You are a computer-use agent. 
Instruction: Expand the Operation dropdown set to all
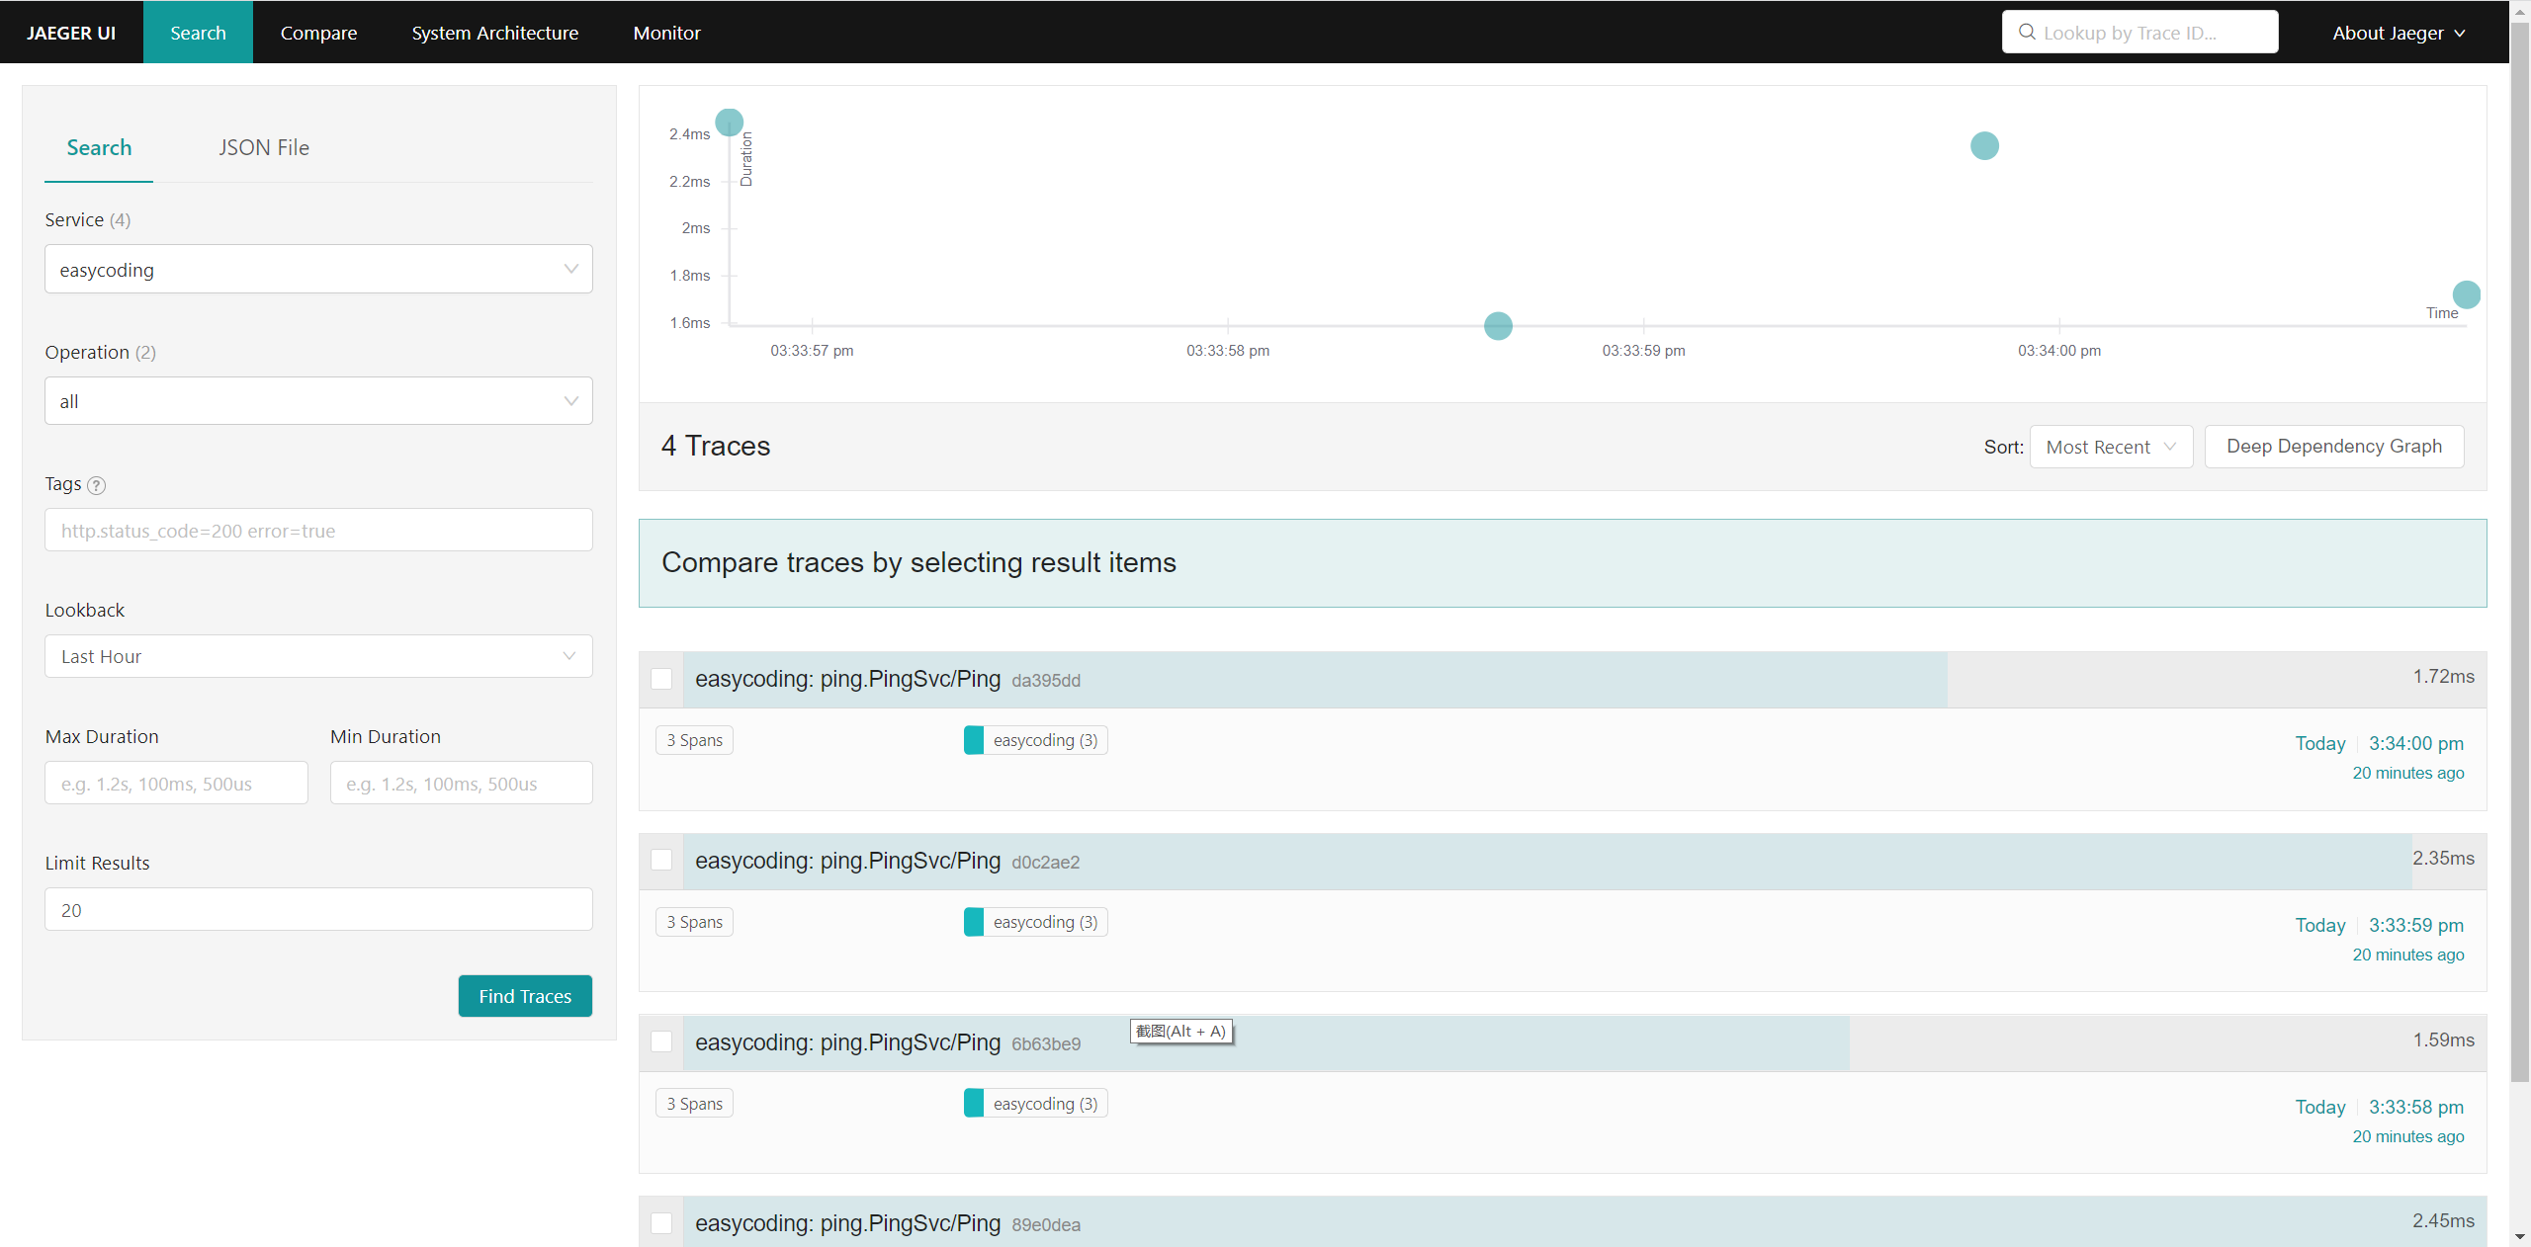(318, 401)
